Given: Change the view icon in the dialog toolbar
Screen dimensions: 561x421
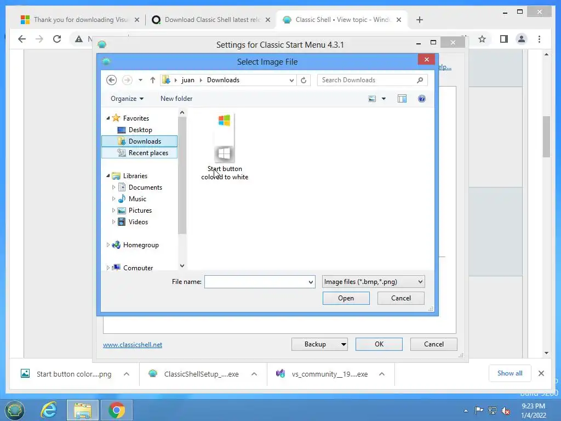Looking at the screenshot, I should pos(372,99).
